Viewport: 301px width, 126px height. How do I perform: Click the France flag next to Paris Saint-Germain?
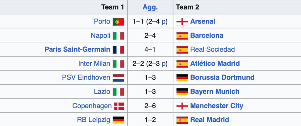[x=119, y=50]
